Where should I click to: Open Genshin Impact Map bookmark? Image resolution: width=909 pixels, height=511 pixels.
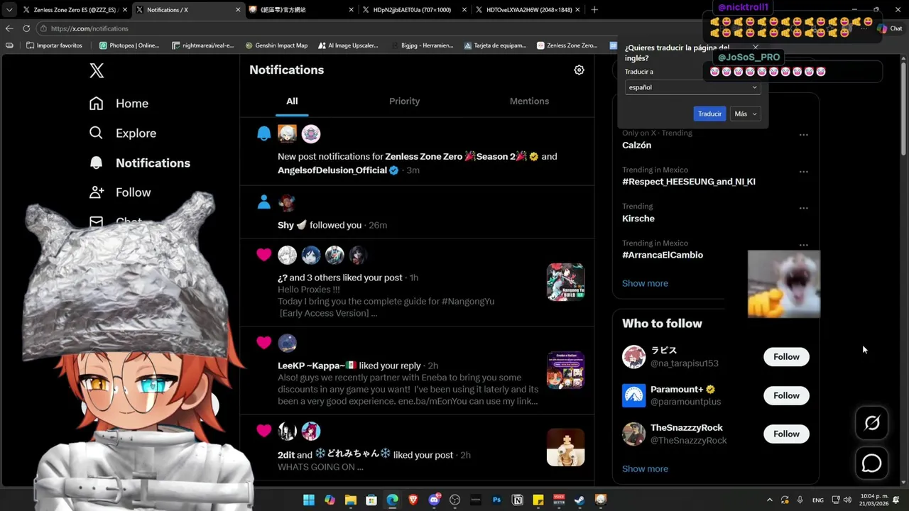coord(276,45)
